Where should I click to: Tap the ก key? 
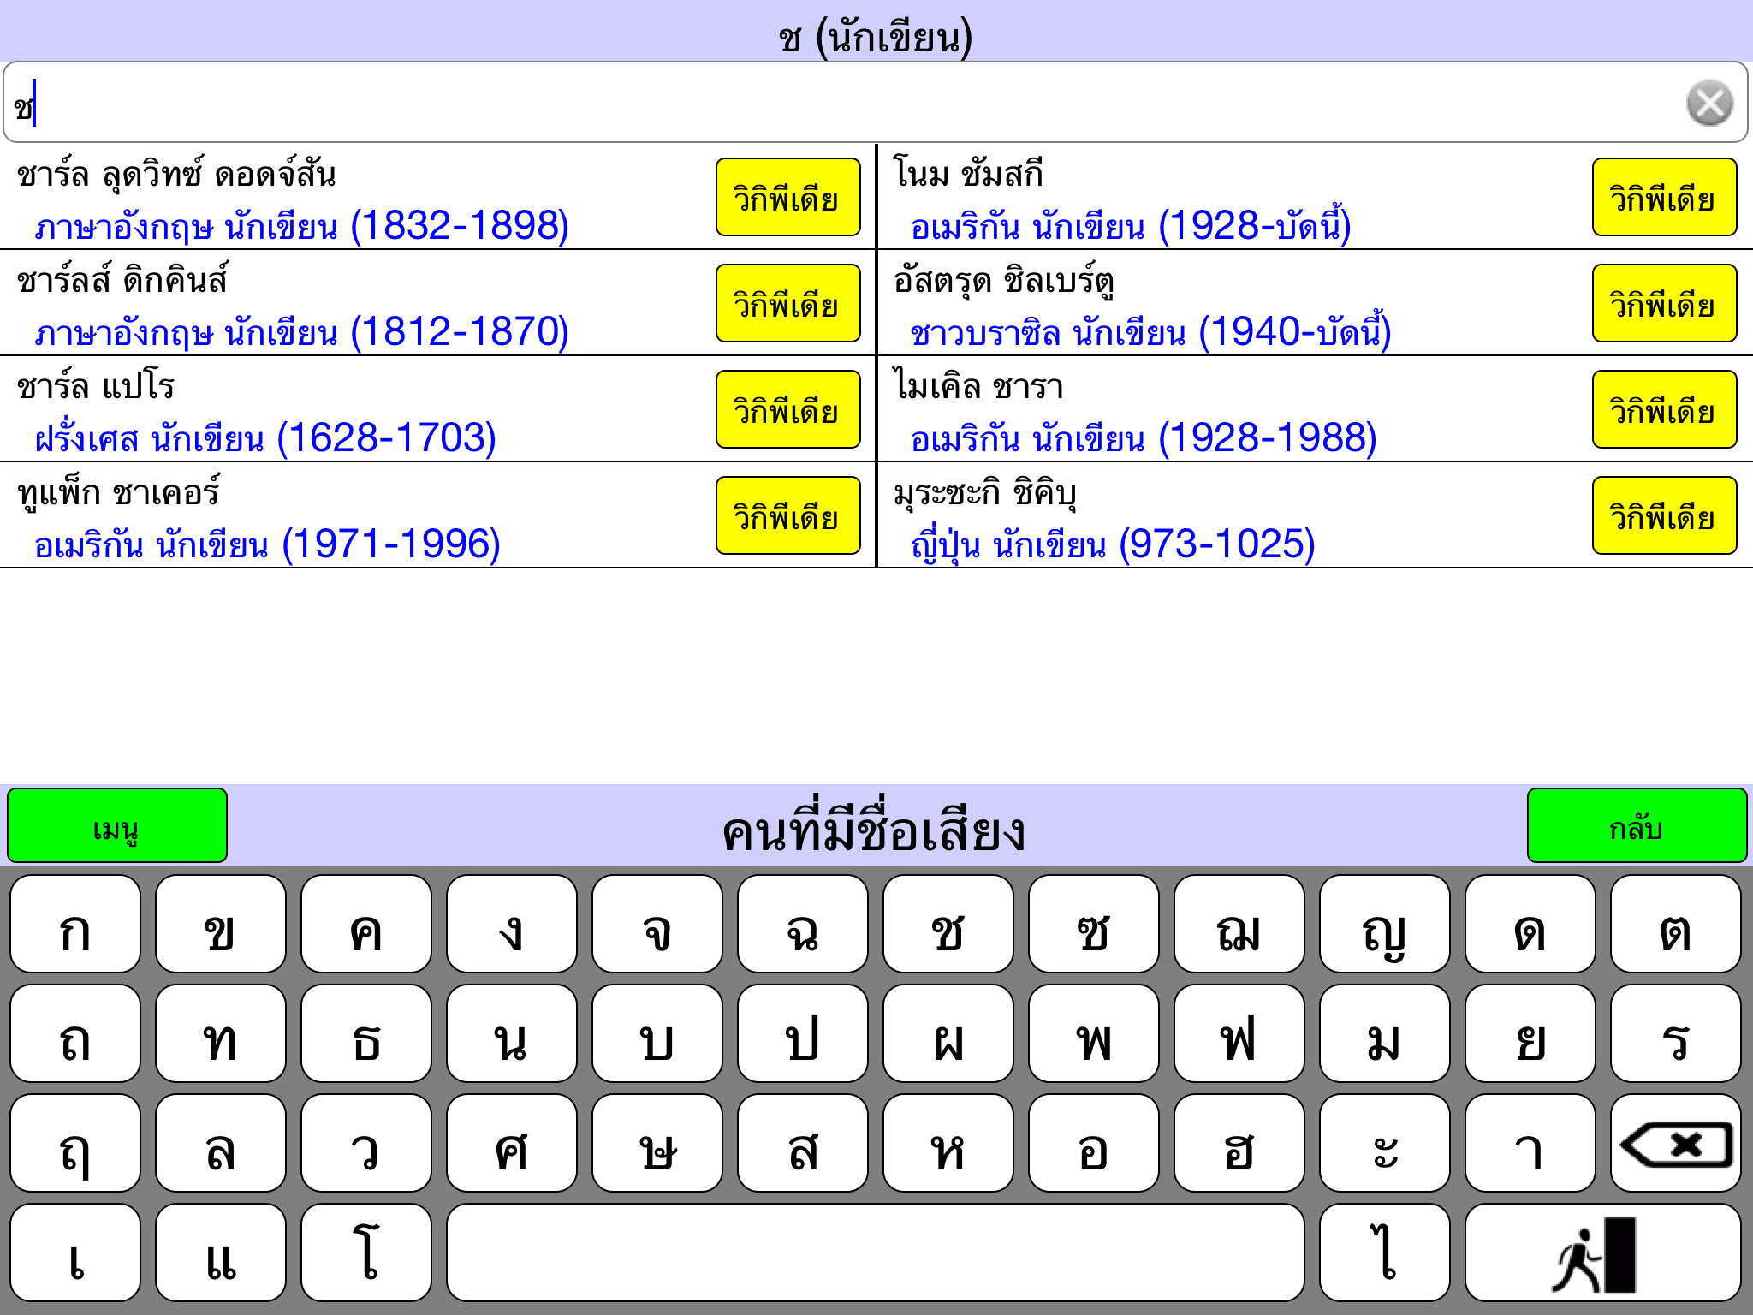(x=75, y=924)
